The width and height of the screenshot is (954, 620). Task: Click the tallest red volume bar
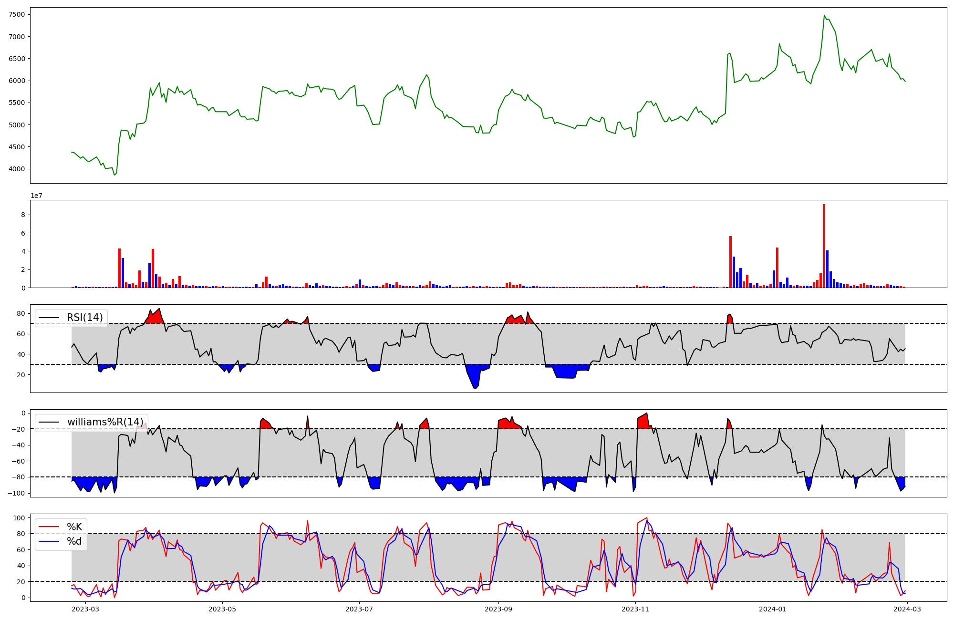point(824,246)
